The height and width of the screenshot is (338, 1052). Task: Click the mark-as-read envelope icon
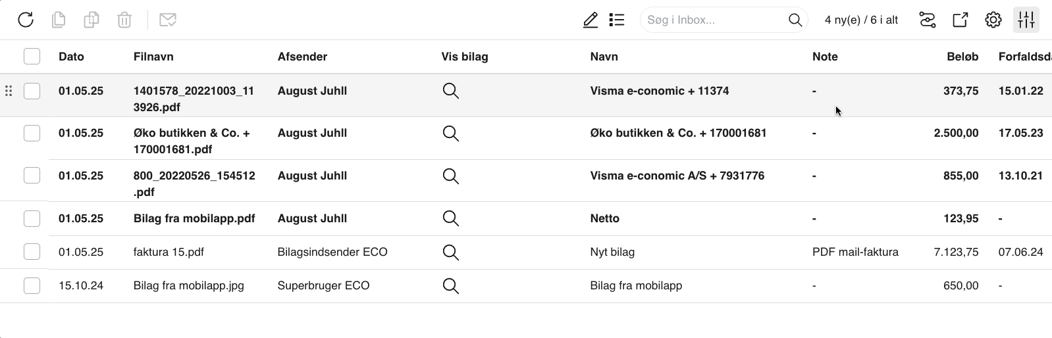coord(168,20)
